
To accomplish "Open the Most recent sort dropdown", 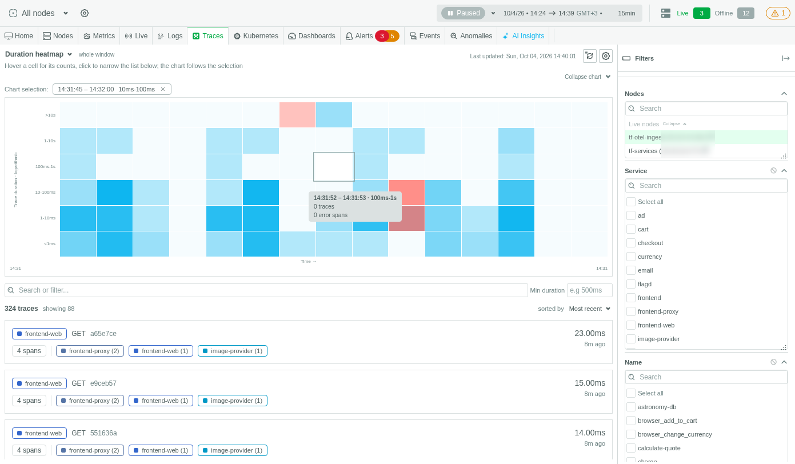I will click(x=590, y=309).
